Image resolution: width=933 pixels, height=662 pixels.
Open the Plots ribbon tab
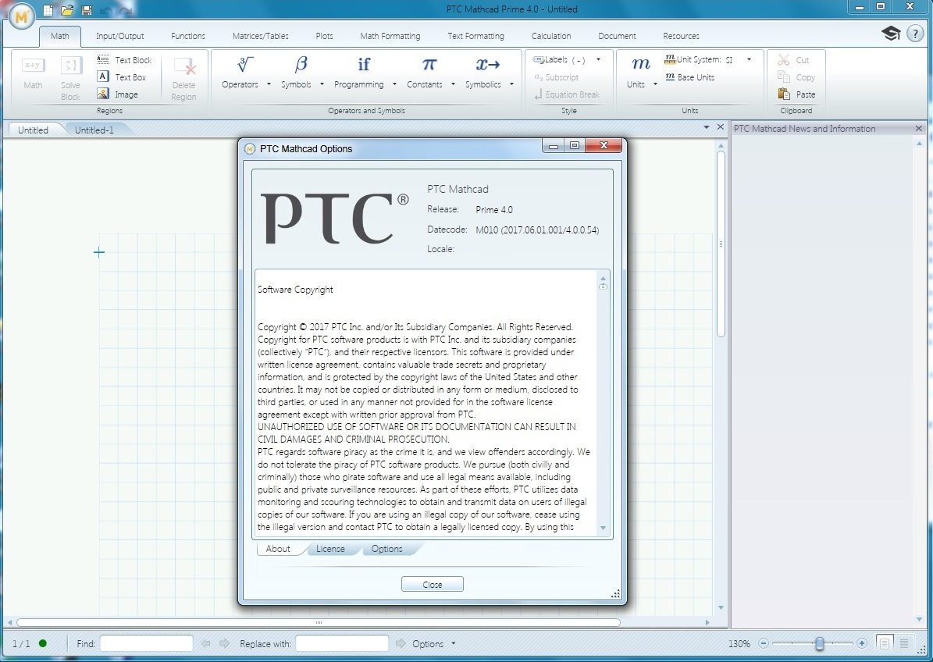[x=324, y=36]
